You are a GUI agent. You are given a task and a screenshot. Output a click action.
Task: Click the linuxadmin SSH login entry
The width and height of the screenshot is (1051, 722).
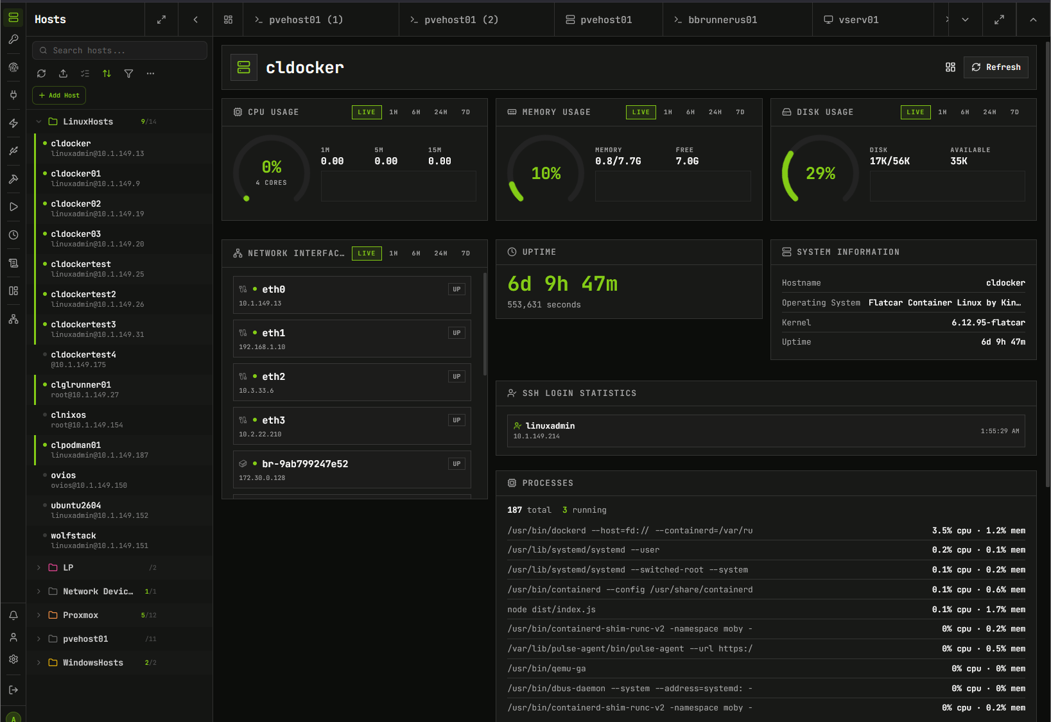(x=766, y=431)
